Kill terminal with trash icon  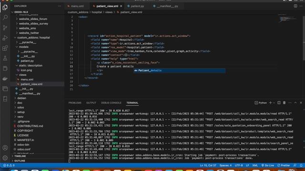point(285,103)
